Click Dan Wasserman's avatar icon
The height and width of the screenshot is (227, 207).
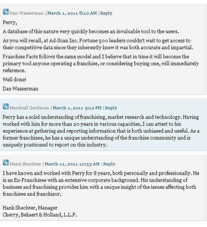coord(6,12)
